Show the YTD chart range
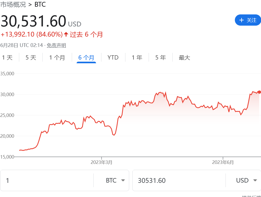The width and height of the screenshot is (261, 197). pos(113,58)
